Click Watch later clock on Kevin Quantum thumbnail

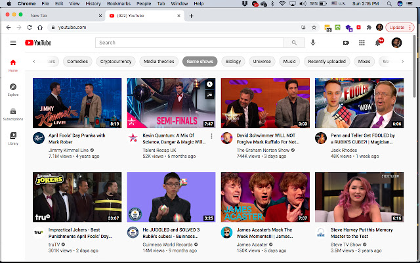pyautogui.click(x=209, y=84)
